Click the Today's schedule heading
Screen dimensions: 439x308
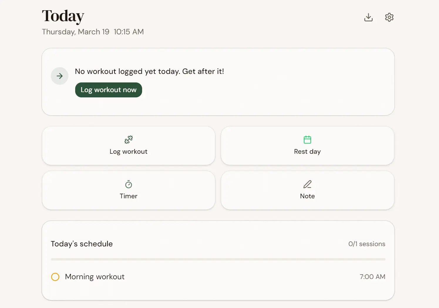tap(82, 244)
